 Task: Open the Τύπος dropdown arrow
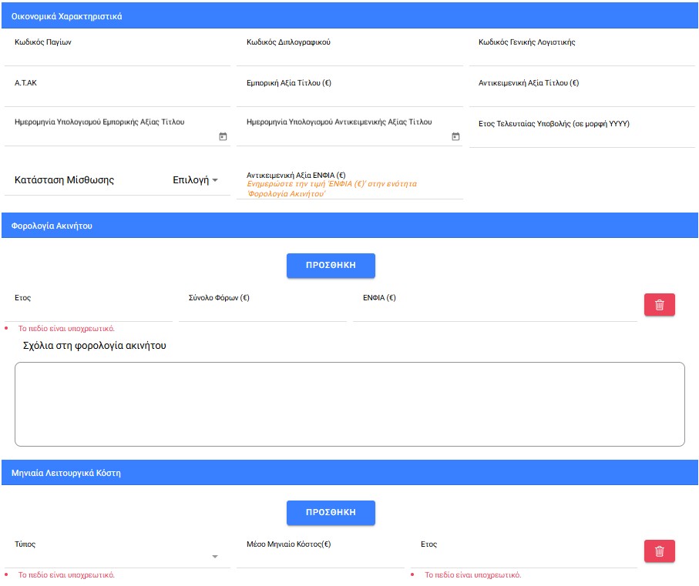click(x=215, y=557)
